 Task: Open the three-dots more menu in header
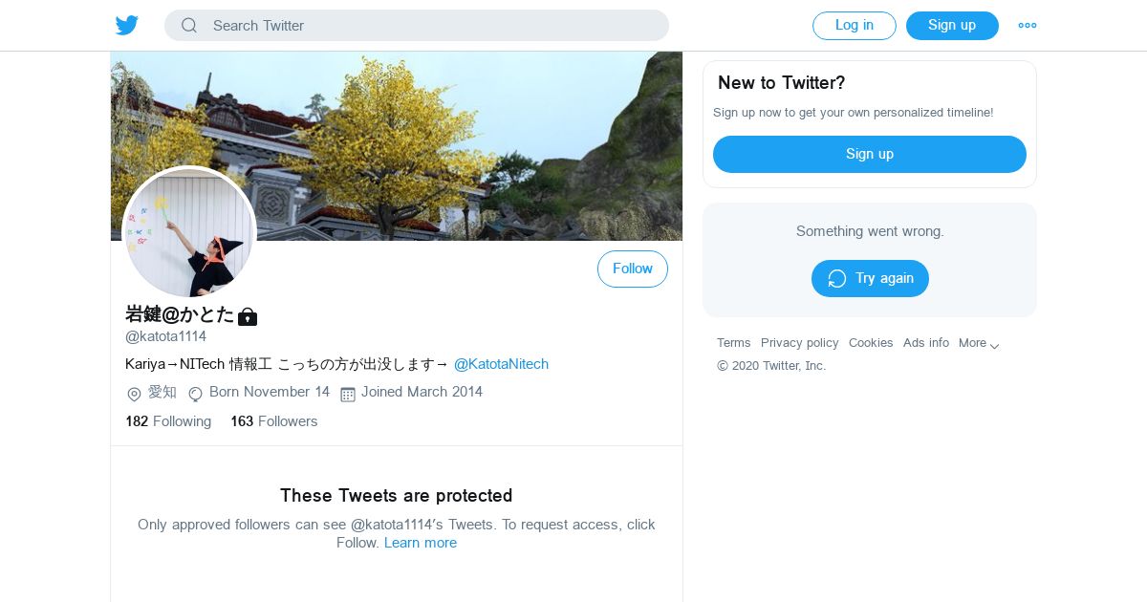tap(1028, 26)
